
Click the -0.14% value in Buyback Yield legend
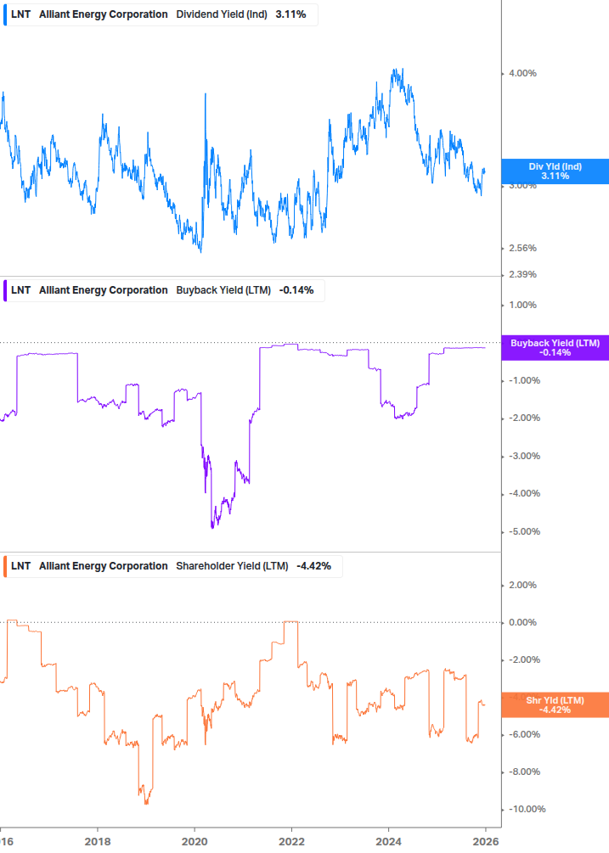[x=296, y=290]
